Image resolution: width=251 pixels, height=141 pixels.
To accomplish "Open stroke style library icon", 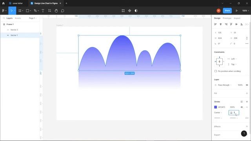I will 242,102.
